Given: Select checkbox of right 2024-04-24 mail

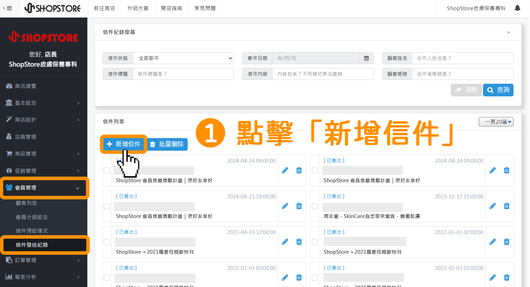Looking at the screenshot, I should click(315, 170).
